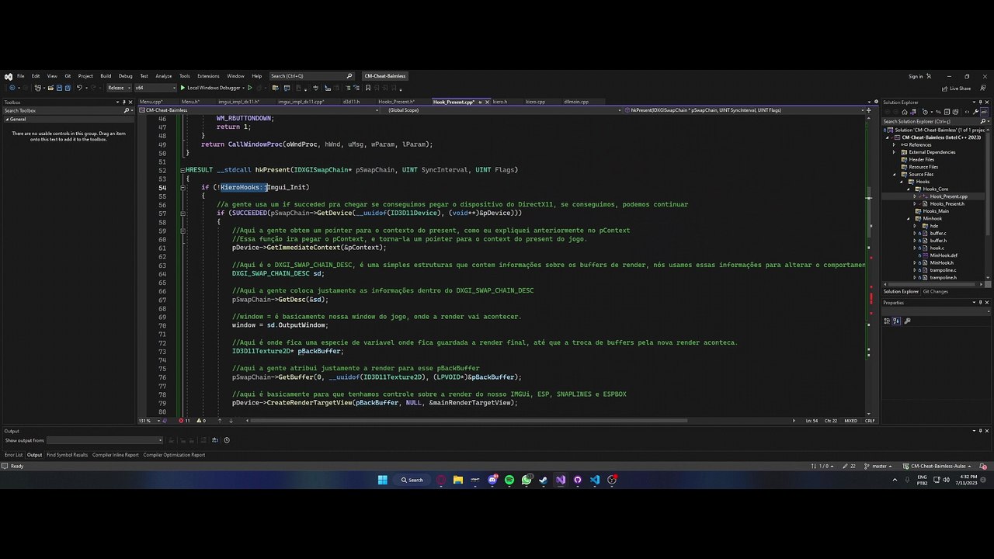The image size is (994, 559).
Task: Select MinHook.def in Solution Explorer
Action: (x=943, y=255)
